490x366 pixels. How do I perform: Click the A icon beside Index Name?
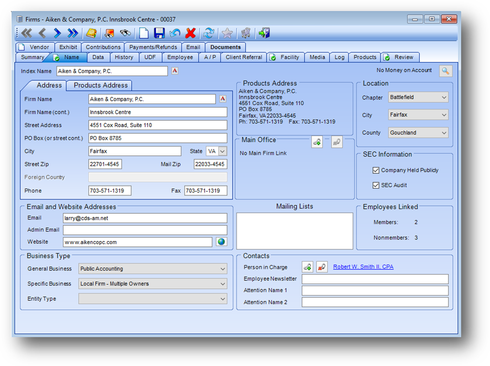[175, 71]
